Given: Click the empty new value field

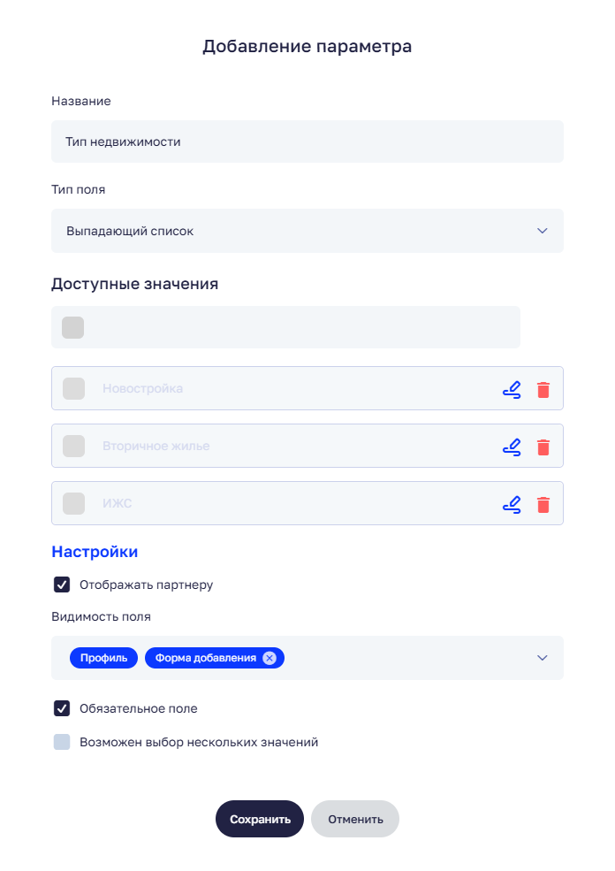Looking at the screenshot, I should point(300,328).
